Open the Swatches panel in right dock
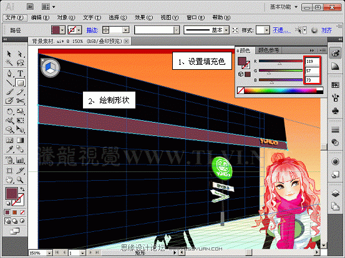 [335, 85]
